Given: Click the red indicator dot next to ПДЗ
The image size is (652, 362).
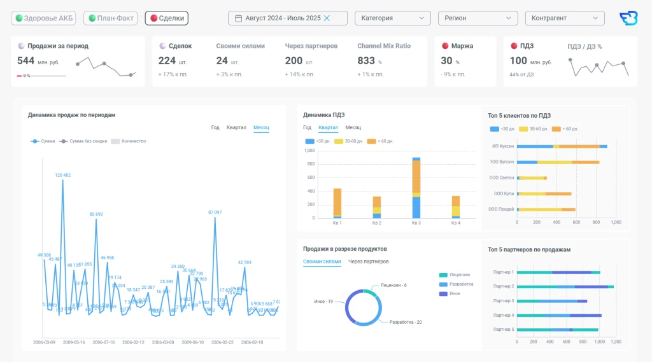Looking at the screenshot, I should pos(514,46).
